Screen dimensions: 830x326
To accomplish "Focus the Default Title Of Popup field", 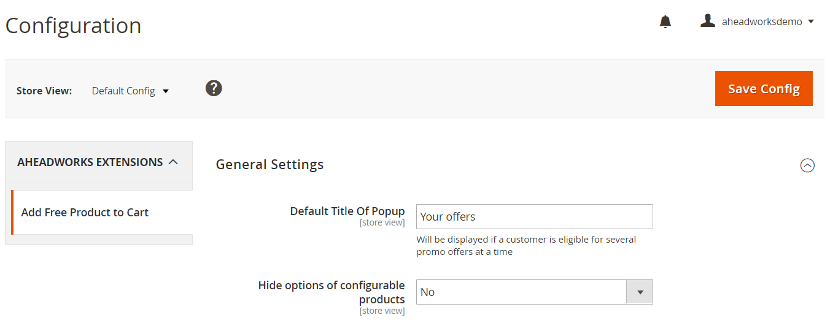I will [x=534, y=217].
